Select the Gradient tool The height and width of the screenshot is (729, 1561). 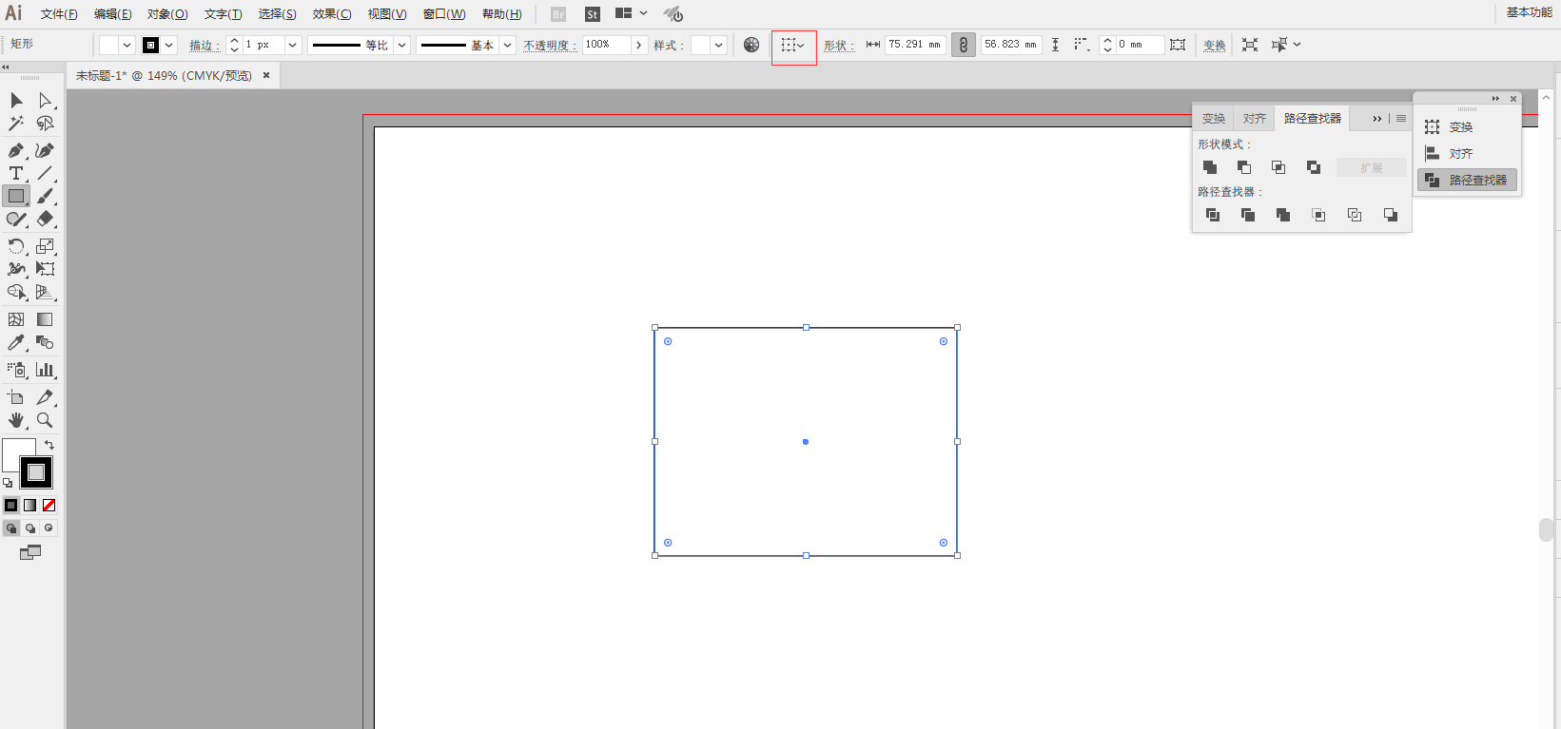(x=45, y=319)
